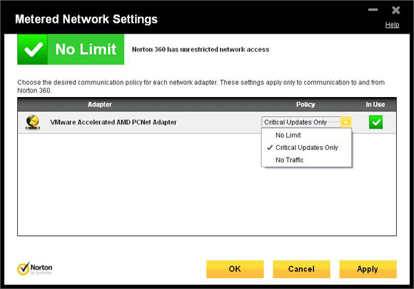
Task: Click the In Use column header
Action: (375, 105)
